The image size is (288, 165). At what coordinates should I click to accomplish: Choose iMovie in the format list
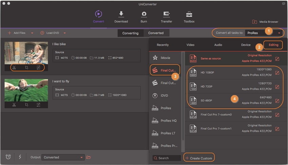click(x=165, y=58)
